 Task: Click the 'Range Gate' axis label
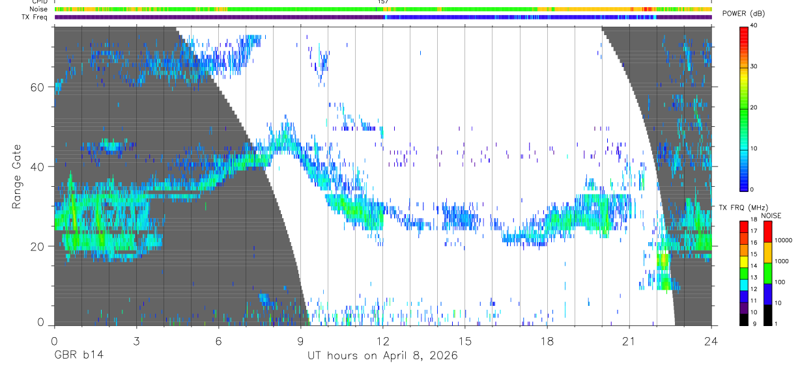[x=16, y=176]
